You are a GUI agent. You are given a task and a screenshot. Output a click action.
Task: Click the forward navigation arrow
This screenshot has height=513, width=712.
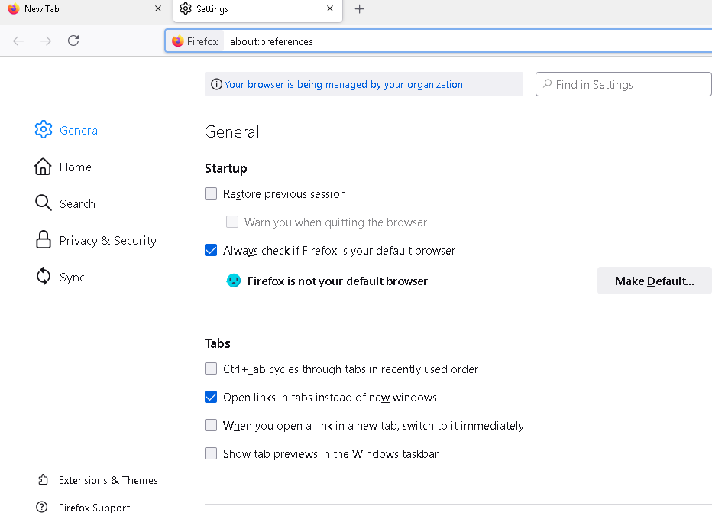click(46, 41)
